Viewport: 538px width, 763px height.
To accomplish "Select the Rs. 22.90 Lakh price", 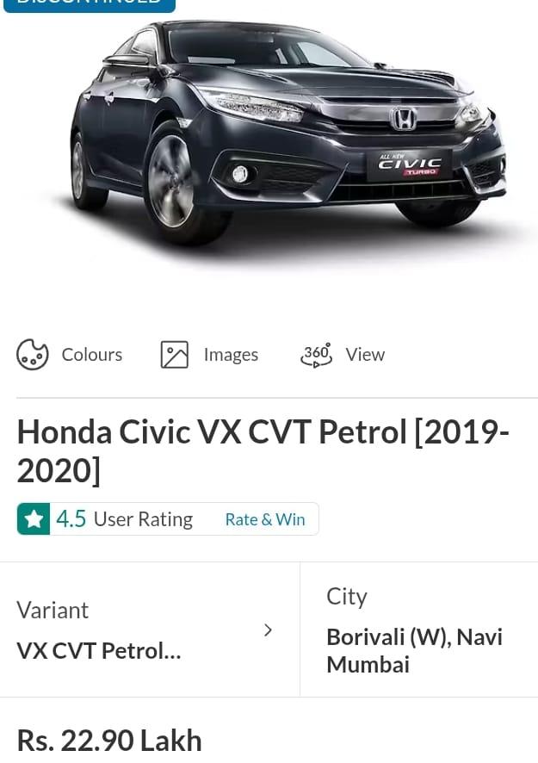I will (109, 741).
